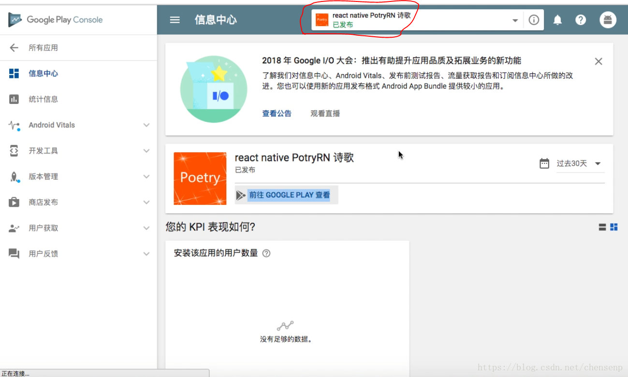Expand the 商店发布 section chevron
This screenshot has width=628, height=377.
[x=146, y=203]
